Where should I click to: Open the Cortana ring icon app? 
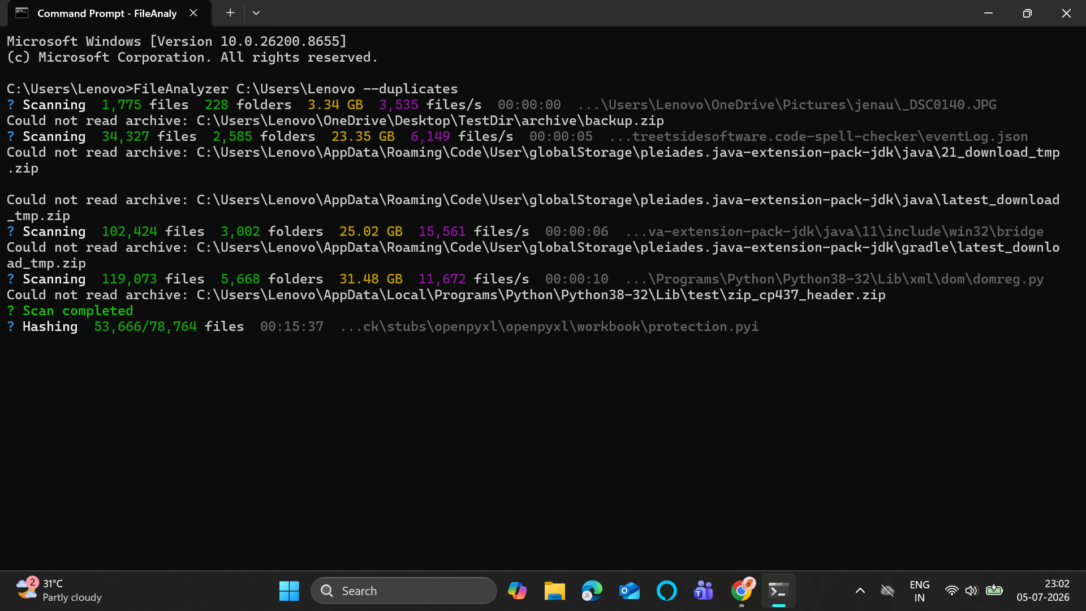666,591
